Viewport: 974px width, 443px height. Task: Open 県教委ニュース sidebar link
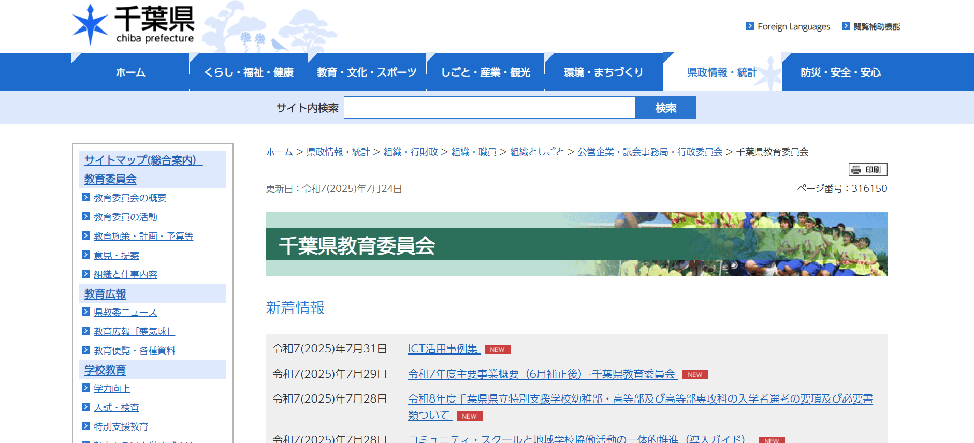point(125,312)
